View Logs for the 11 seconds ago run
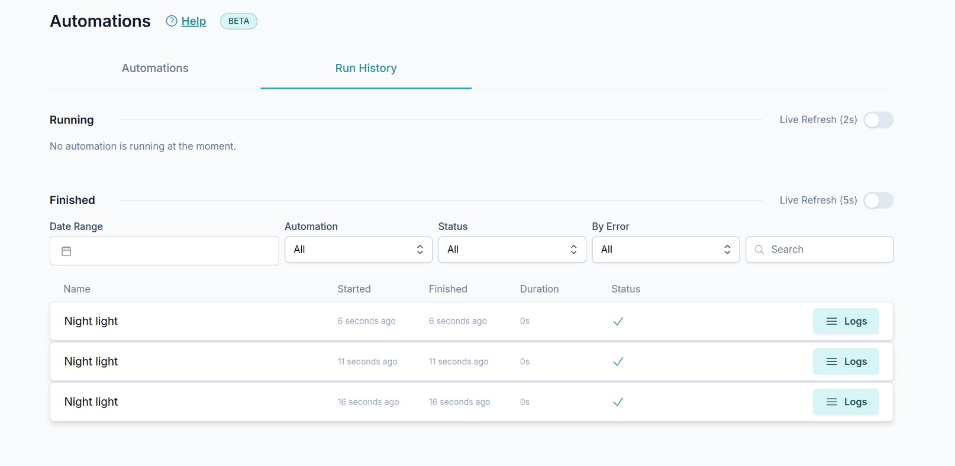Image resolution: width=955 pixels, height=466 pixels. pyautogui.click(x=846, y=361)
